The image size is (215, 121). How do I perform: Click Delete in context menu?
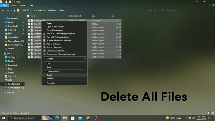[x=49, y=75]
